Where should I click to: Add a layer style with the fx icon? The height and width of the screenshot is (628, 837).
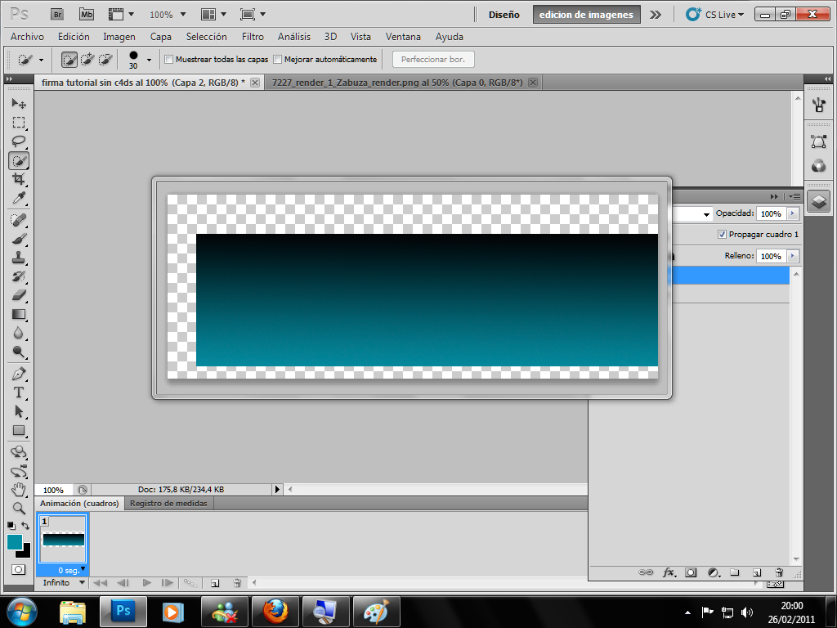pyautogui.click(x=669, y=572)
